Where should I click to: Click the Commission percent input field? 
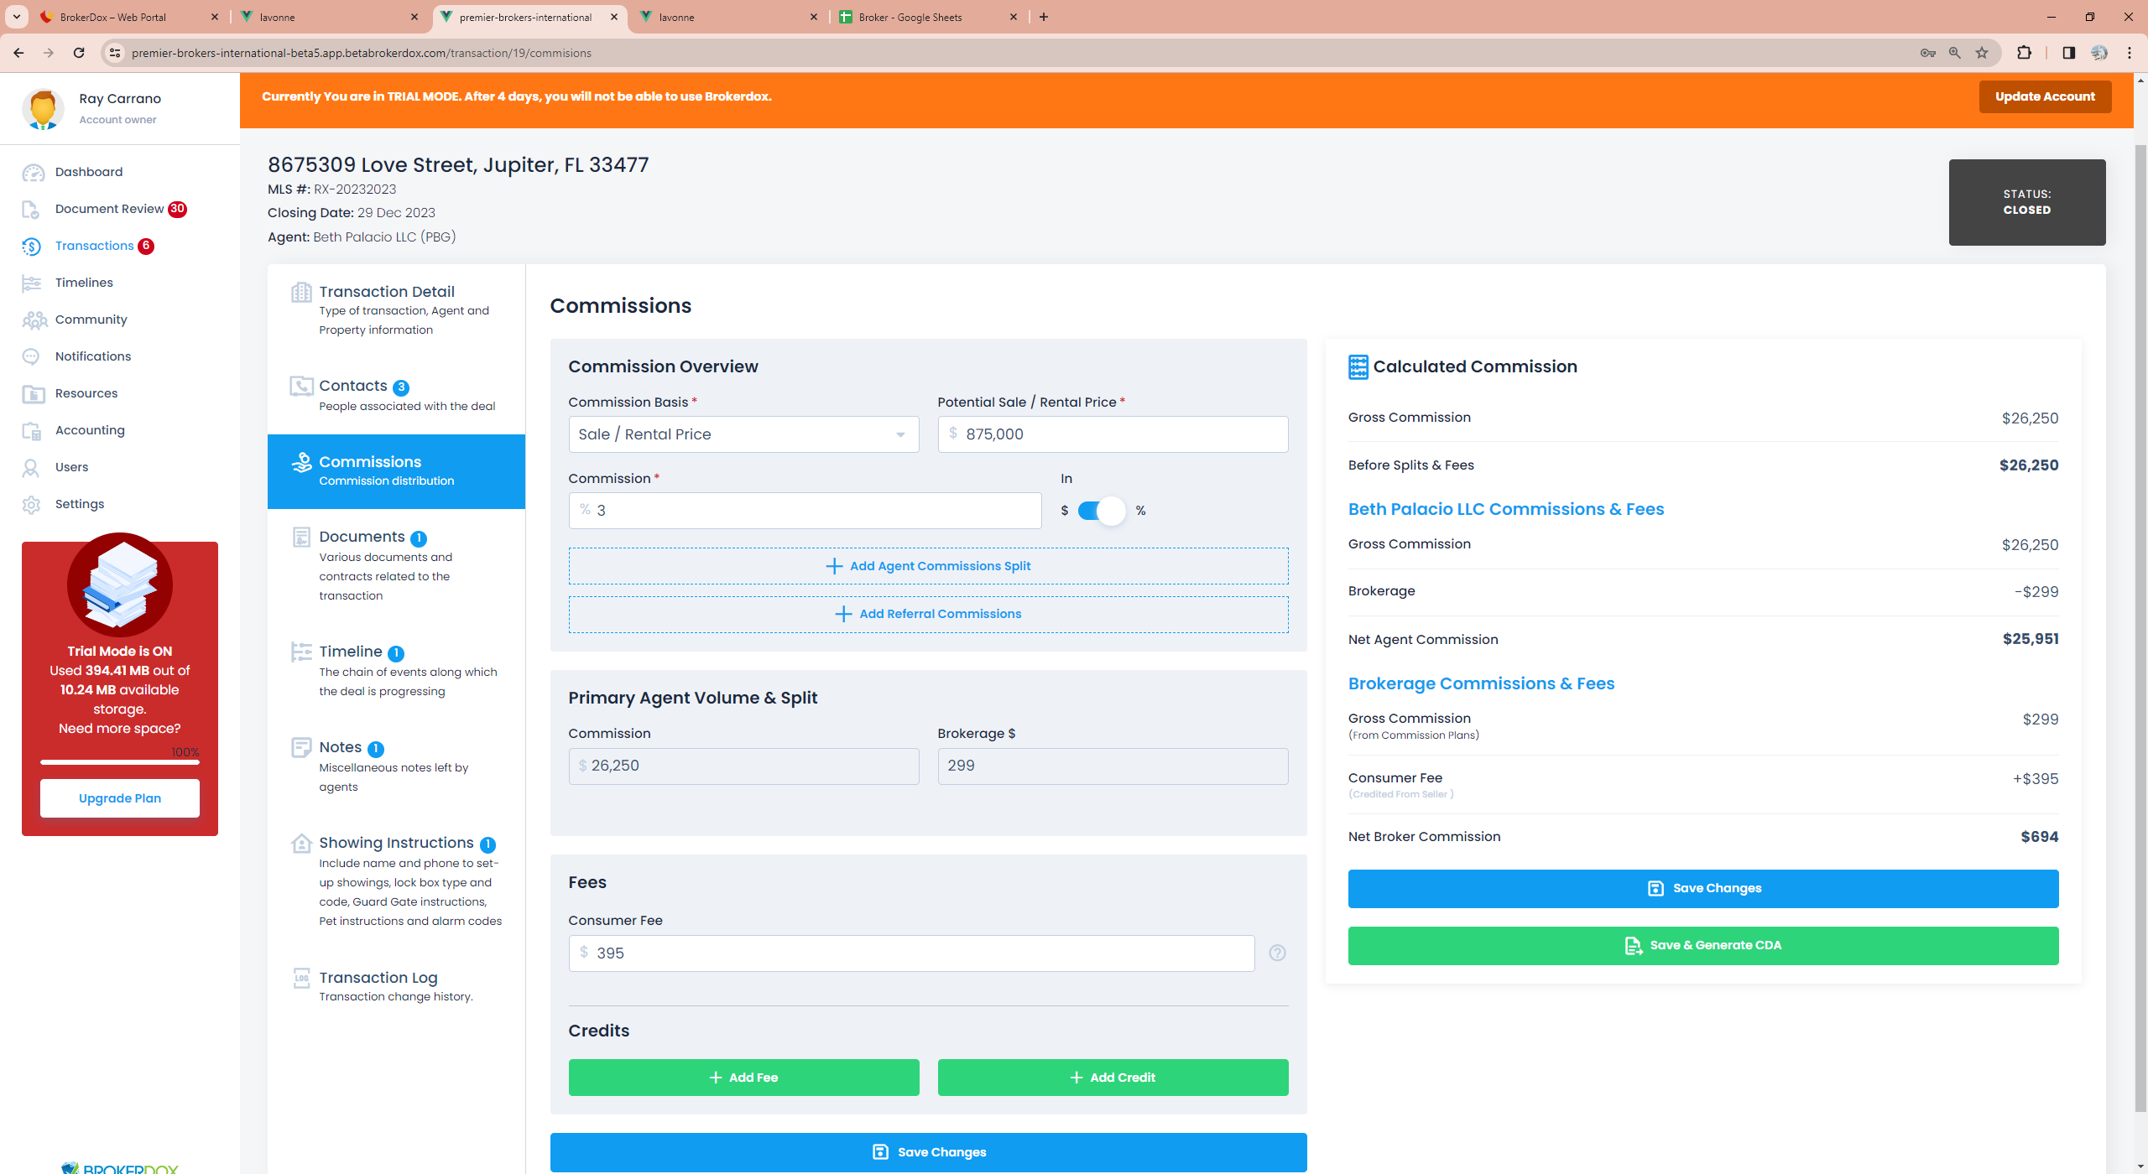805,511
